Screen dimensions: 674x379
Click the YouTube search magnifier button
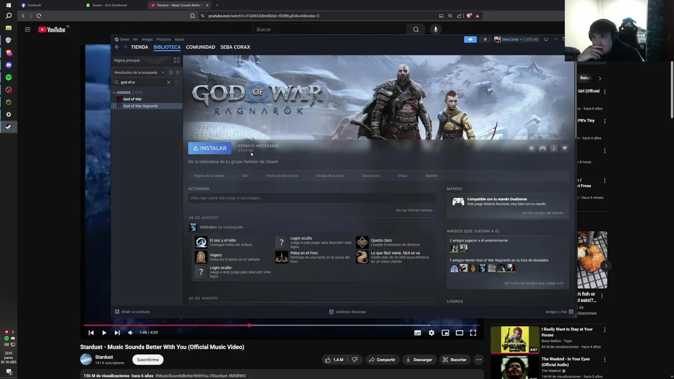[x=416, y=29]
